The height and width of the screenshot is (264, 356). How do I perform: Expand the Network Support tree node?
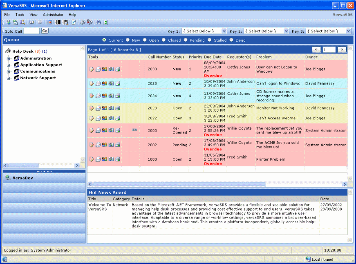click(x=9, y=78)
